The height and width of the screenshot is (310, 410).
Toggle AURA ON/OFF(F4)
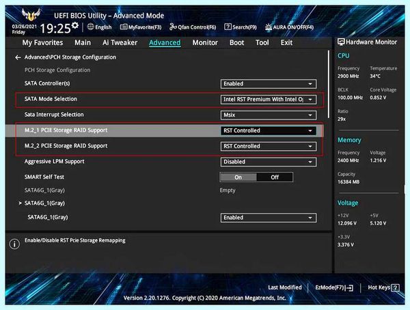click(x=289, y=27)
